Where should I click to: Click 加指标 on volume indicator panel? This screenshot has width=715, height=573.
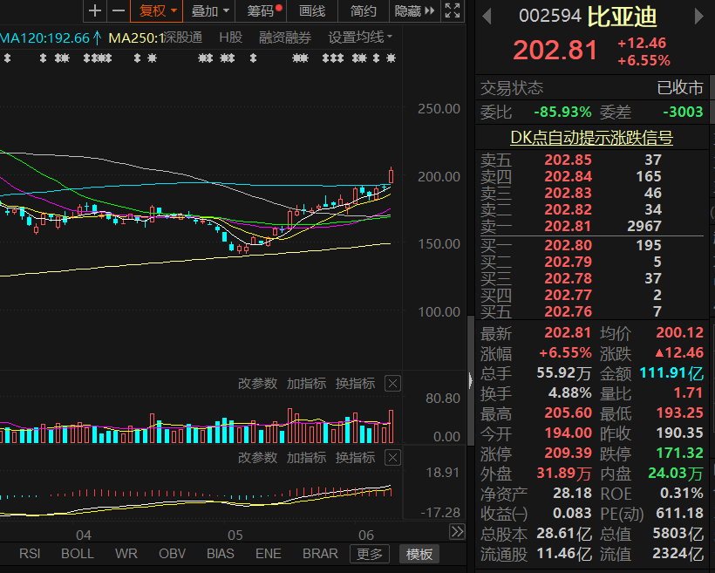[306, 383]
